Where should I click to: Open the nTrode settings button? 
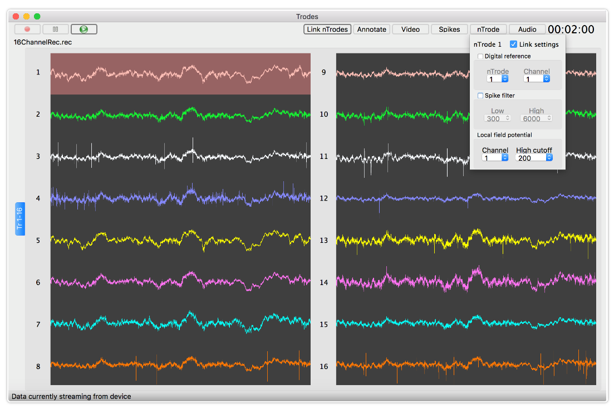coord(488,29)
